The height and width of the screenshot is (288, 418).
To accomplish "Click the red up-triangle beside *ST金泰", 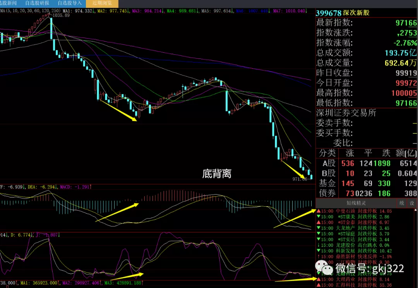I will coord(319,222).
